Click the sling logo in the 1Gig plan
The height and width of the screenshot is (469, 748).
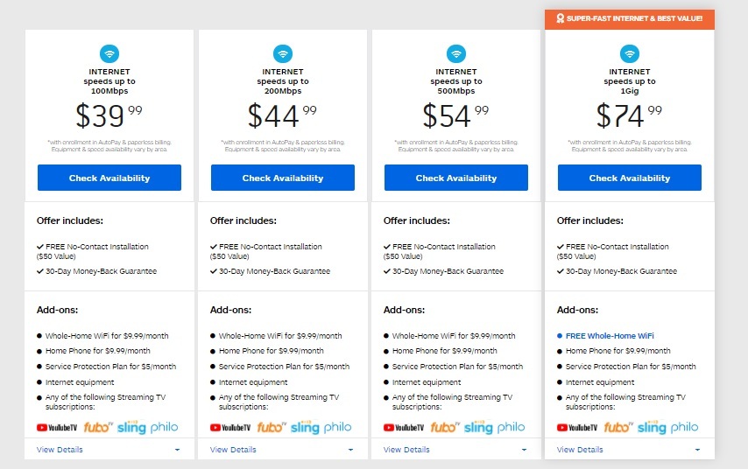[652, 427]
